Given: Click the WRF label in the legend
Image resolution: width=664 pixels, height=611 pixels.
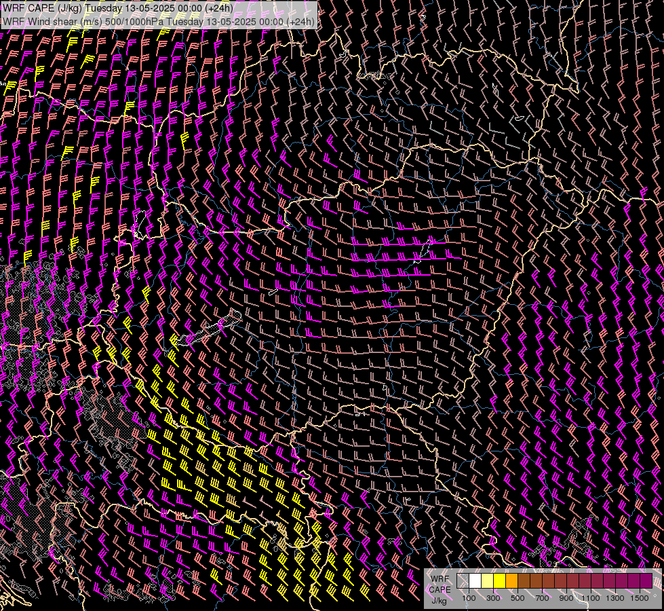Looking at the screenshot, I should click(x=440, y=579).
